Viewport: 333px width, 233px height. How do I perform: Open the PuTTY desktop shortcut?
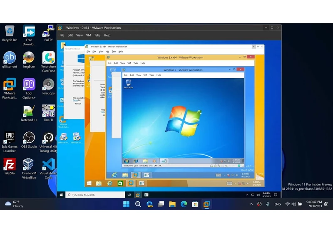(x=48, y=33)
